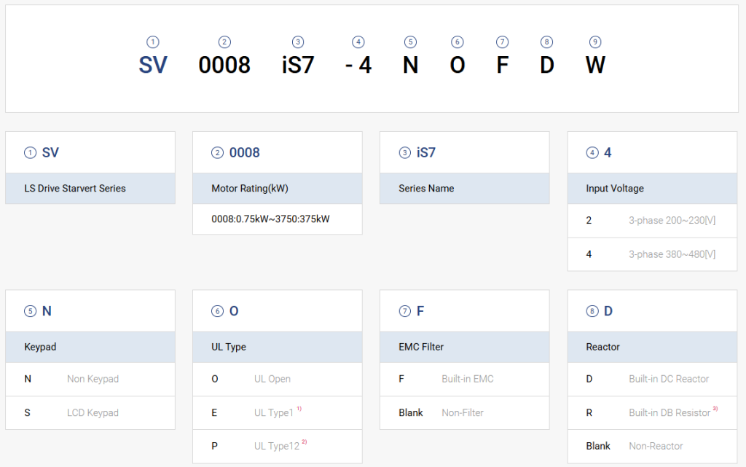The image size is (746, 467).
Task: Select the "SV" card title
Action: [50, 153]
